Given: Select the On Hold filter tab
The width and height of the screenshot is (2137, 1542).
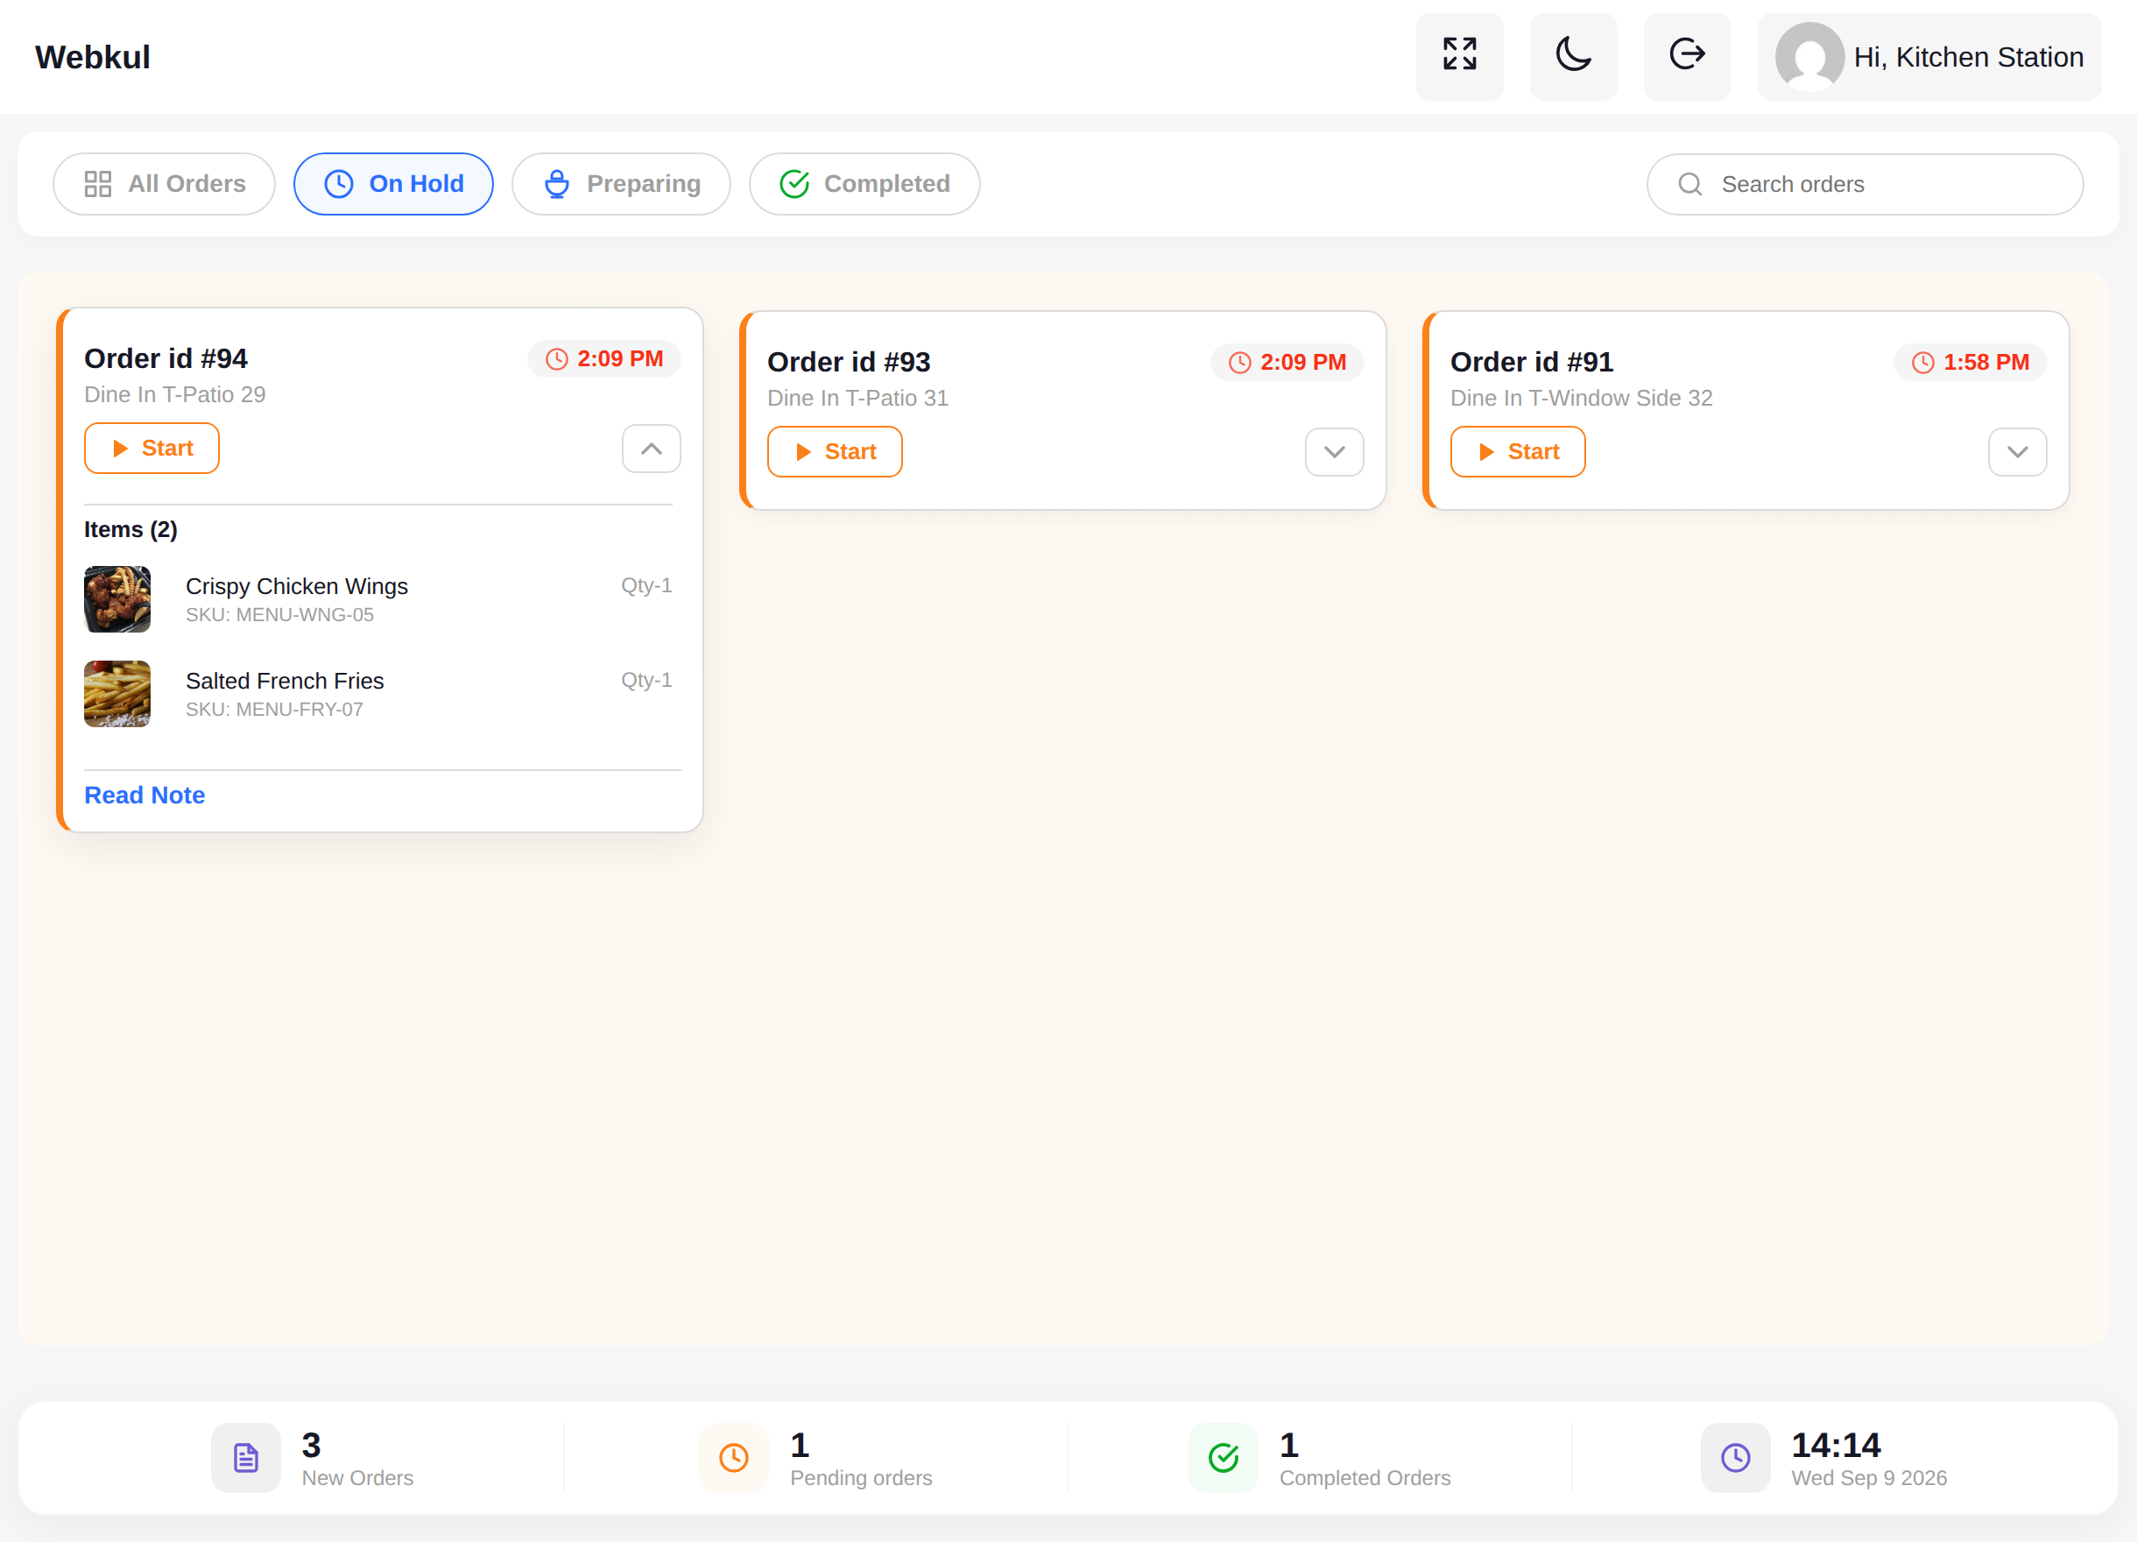Looking at the screenshot, I should point(394,184).
